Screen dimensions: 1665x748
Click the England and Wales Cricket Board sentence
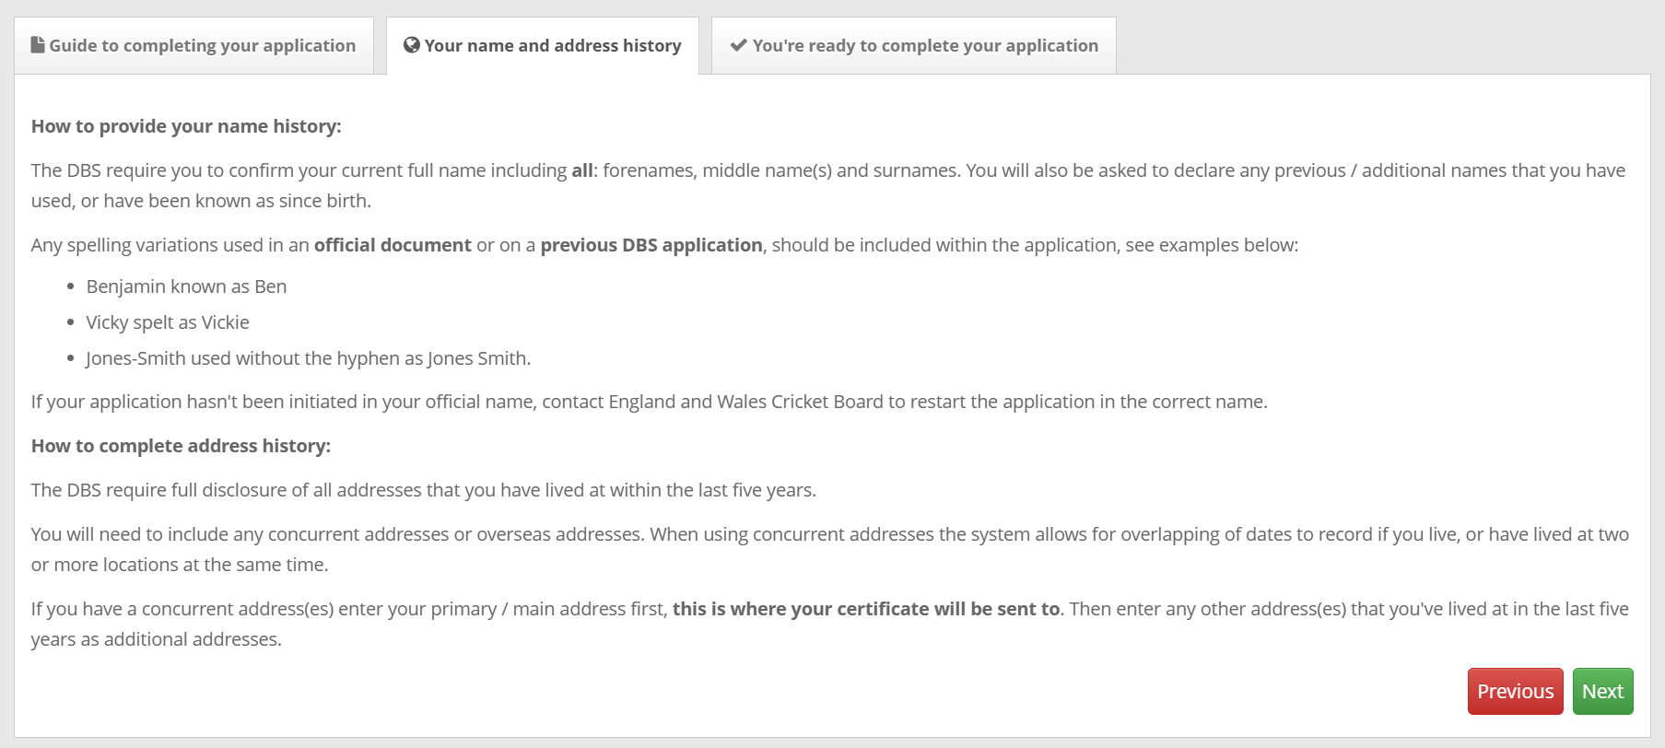649,402
